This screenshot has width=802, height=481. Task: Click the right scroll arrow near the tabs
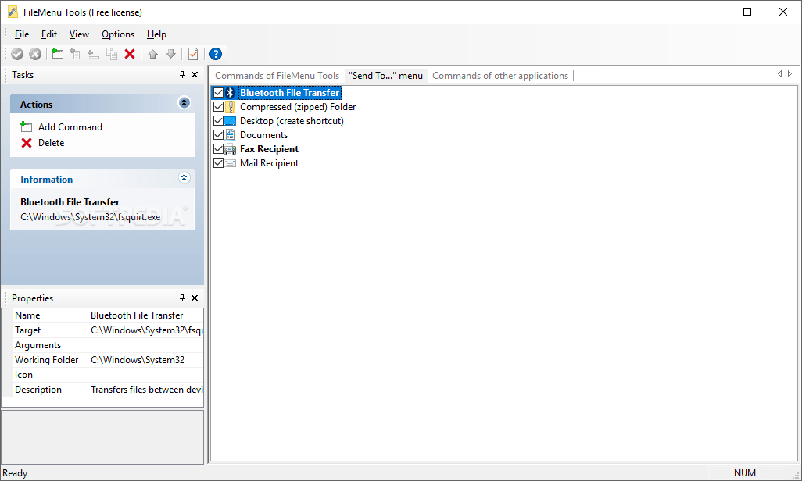(789, 73)
